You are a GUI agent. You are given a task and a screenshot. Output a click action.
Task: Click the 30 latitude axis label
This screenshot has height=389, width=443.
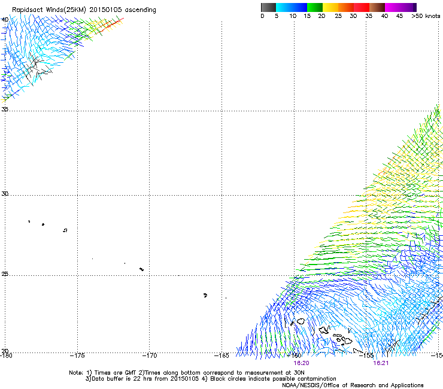pyautogui.click(x=5, y=194)
